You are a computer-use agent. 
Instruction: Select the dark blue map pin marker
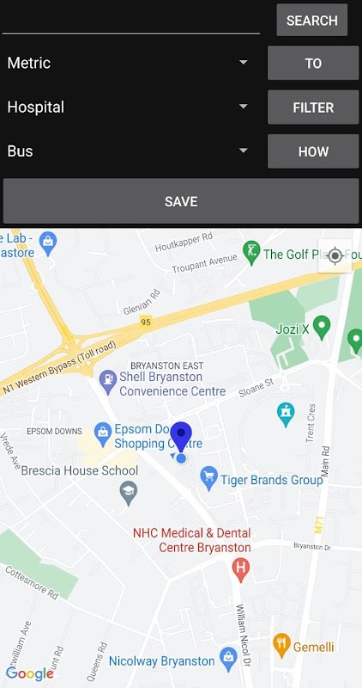181,437
